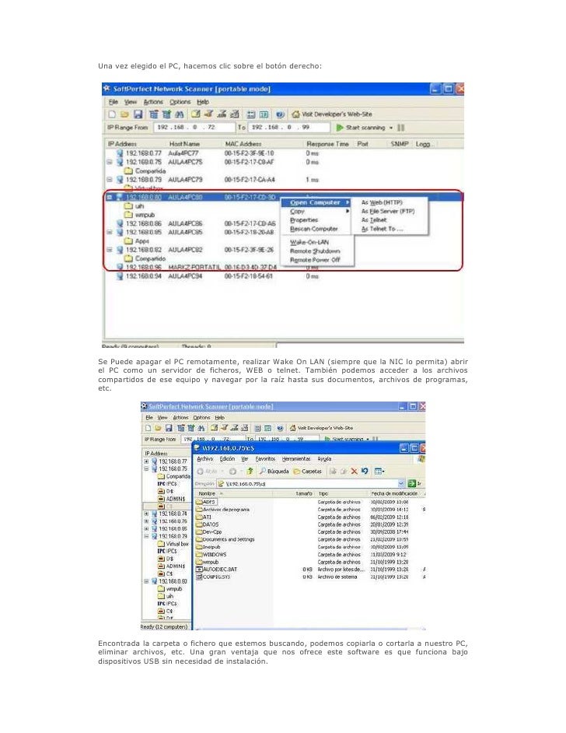Viewport: 566px width, 733px height.
Task: Sort by MAC Address column header
Action: [243, 144]
